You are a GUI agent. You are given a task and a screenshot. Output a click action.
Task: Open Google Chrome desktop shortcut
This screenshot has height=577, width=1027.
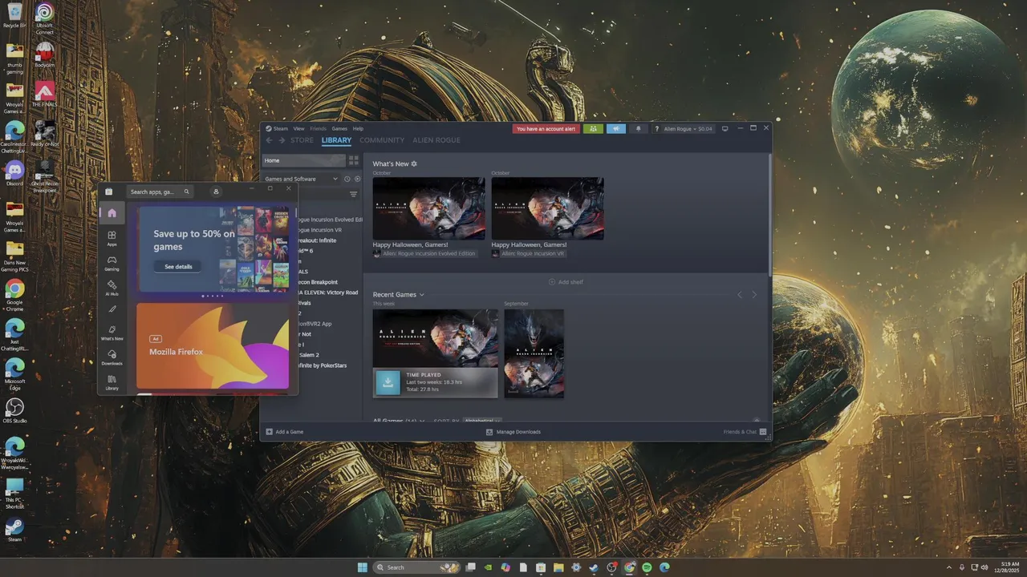click(x=14, y=294)
